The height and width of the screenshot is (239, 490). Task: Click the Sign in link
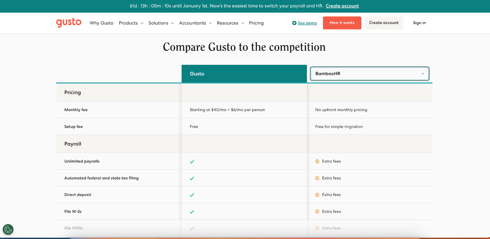coord(419,23)
